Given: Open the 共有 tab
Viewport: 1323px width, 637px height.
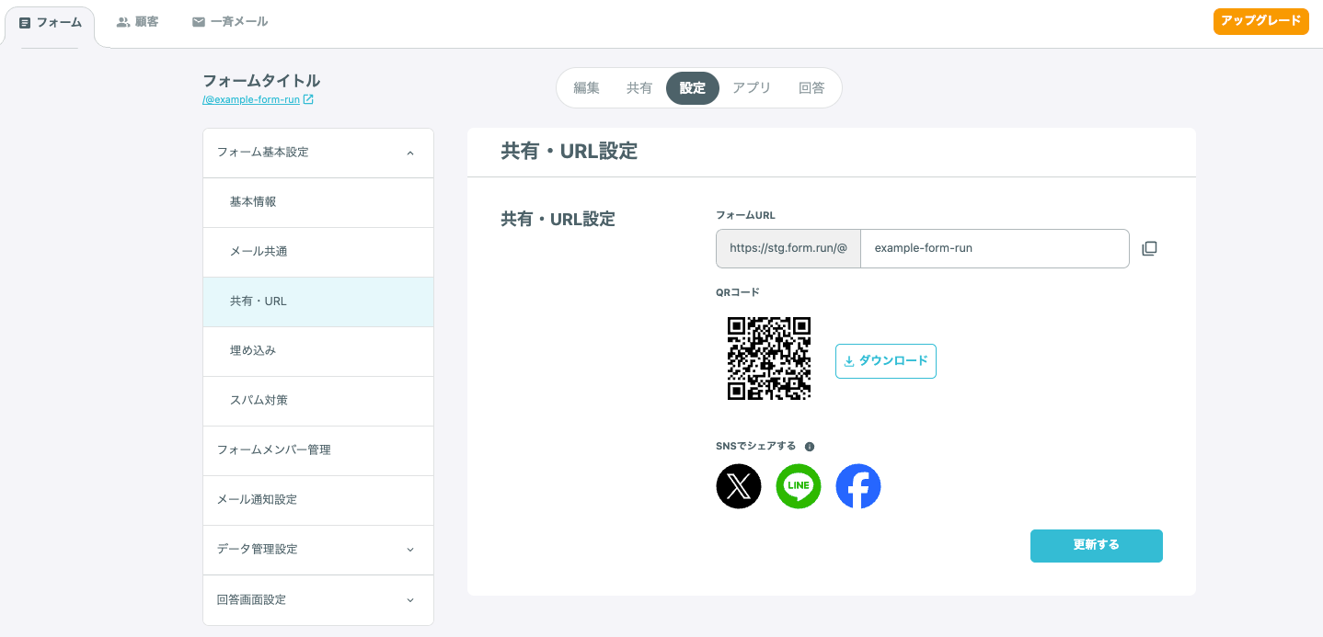Looking at the screenshot, I should [639, 88].
